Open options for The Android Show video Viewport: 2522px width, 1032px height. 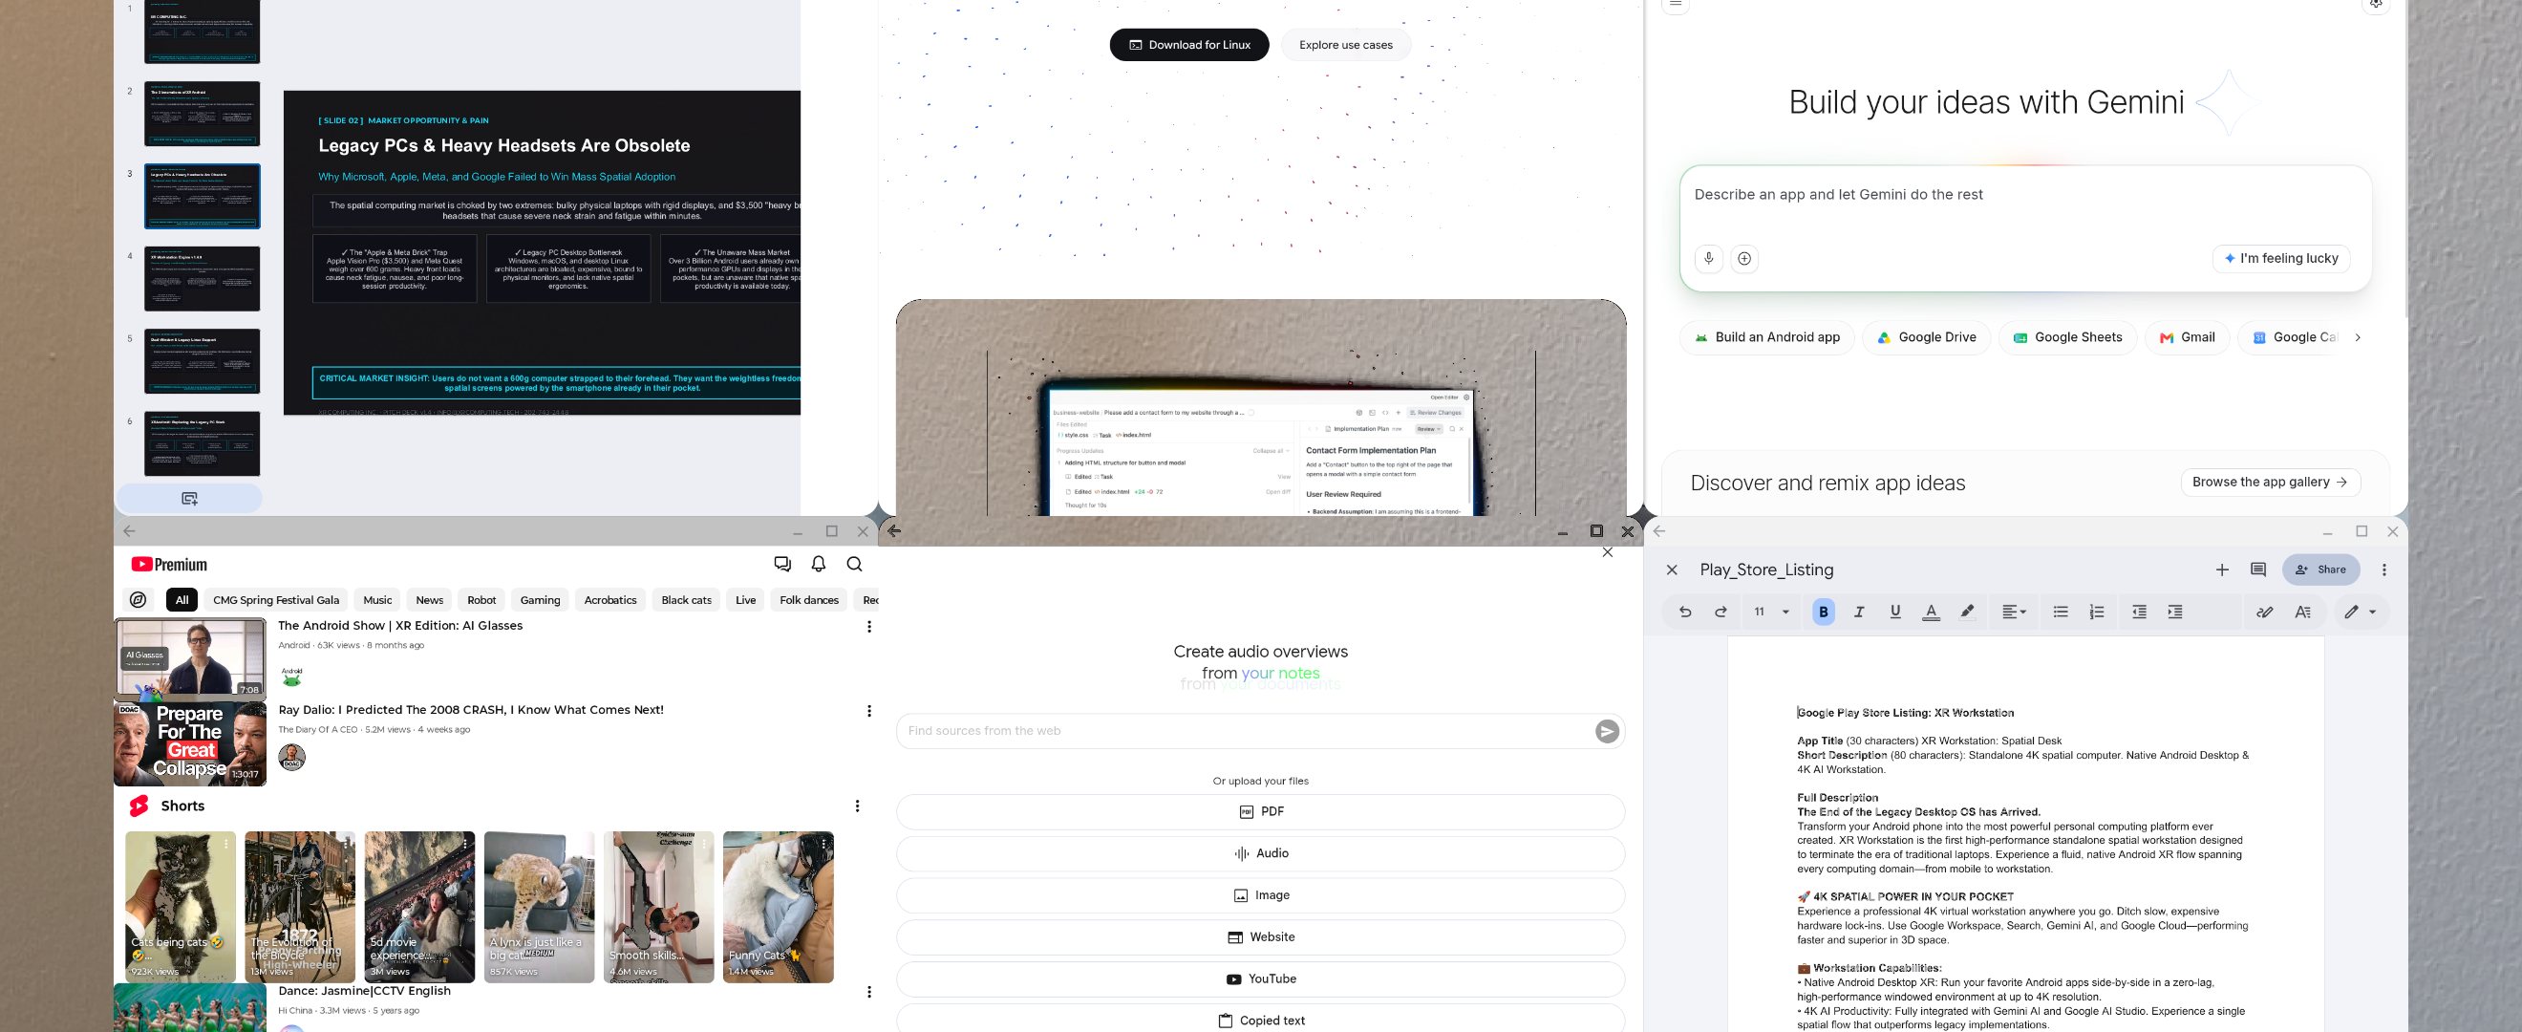pyautogui.click(x=869, y=627)
